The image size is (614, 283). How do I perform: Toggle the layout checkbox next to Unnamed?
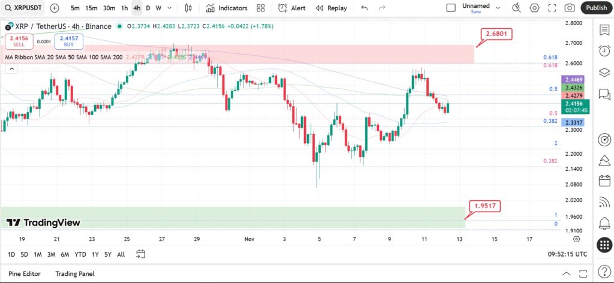coord(451,8)
